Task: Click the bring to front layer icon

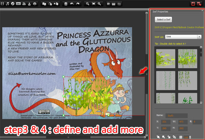Action: click(x=158, y=137)
